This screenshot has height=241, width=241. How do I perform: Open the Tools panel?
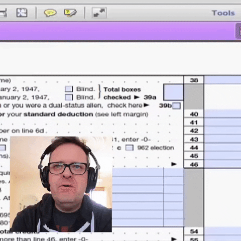(223, 13)
